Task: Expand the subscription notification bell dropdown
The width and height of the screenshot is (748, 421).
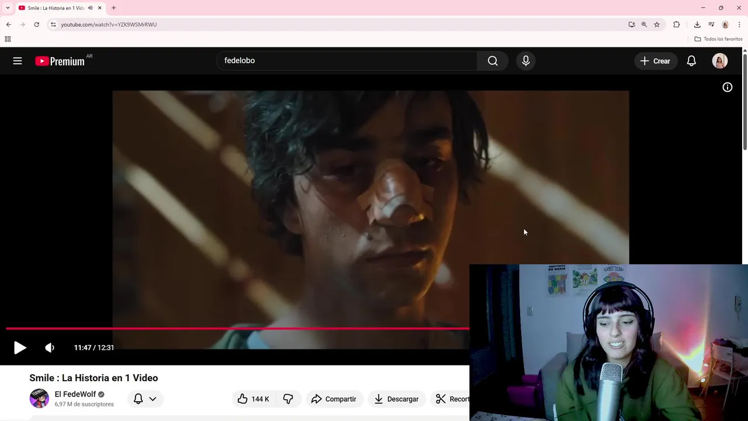Action: point(145,399)
